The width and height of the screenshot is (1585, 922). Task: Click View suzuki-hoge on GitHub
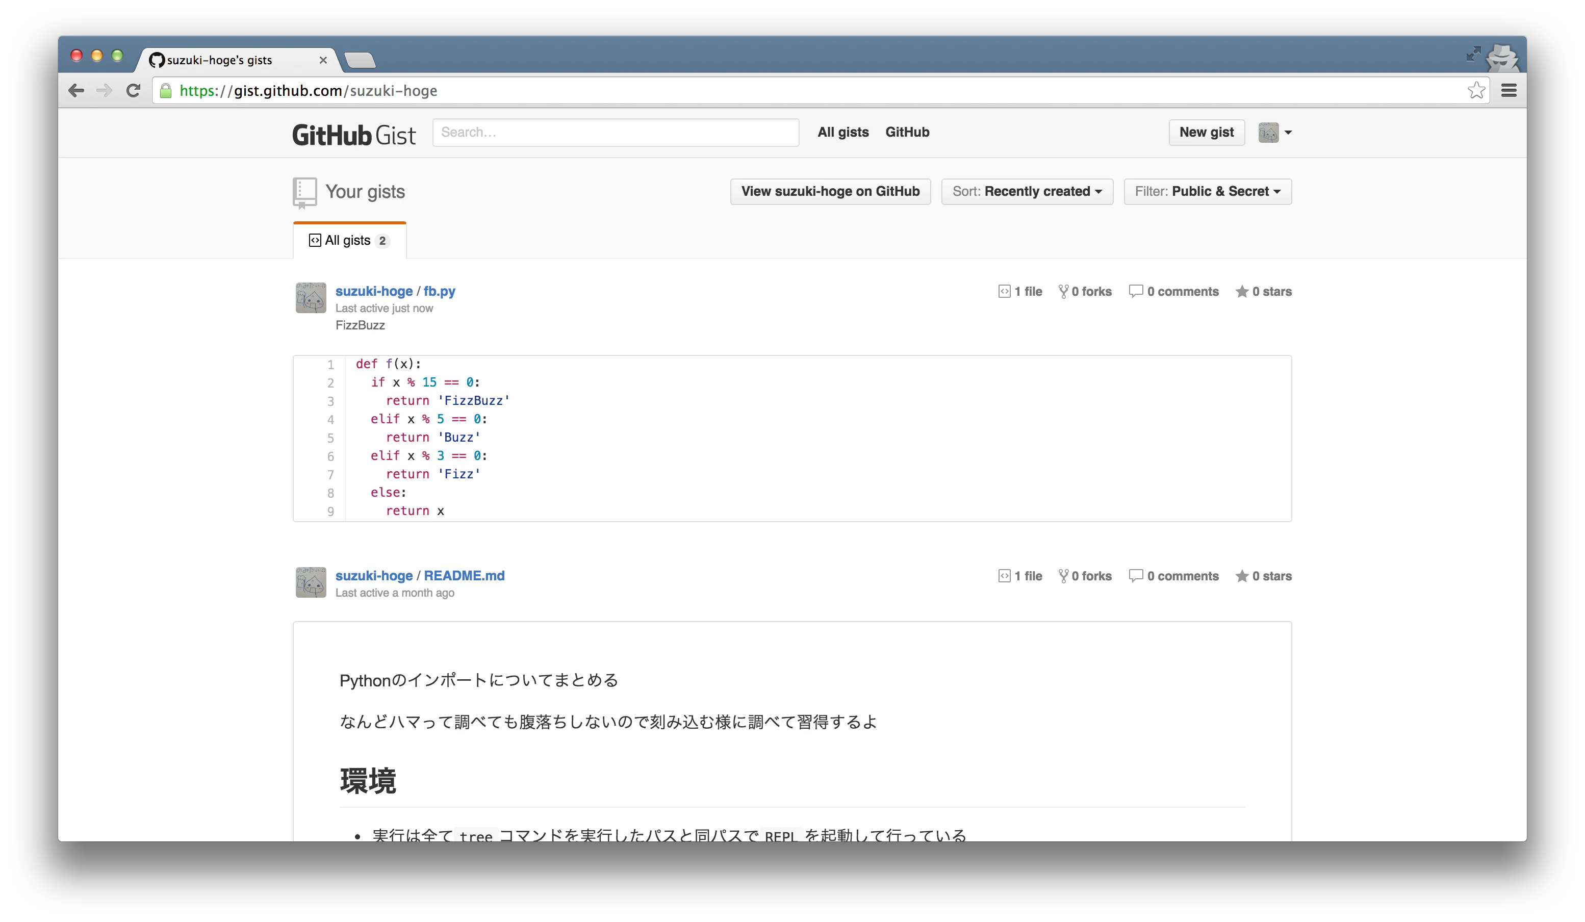pyautogui.click(x=830, y=191)
